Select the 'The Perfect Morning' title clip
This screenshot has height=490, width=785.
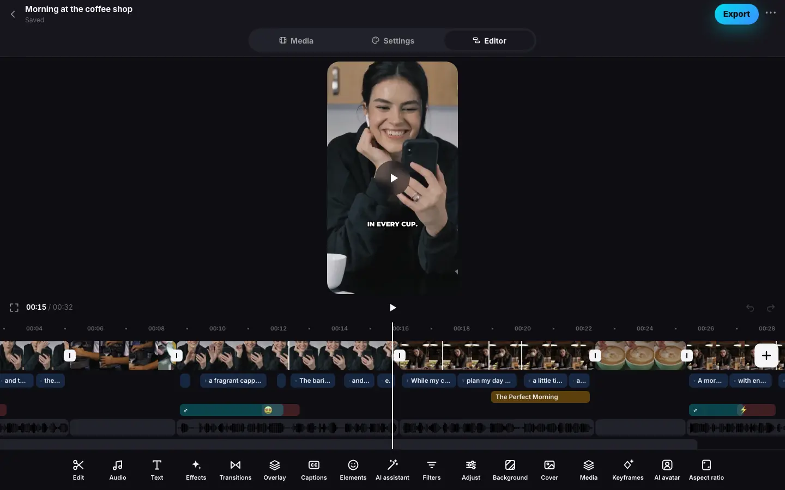tap(540, 397)
